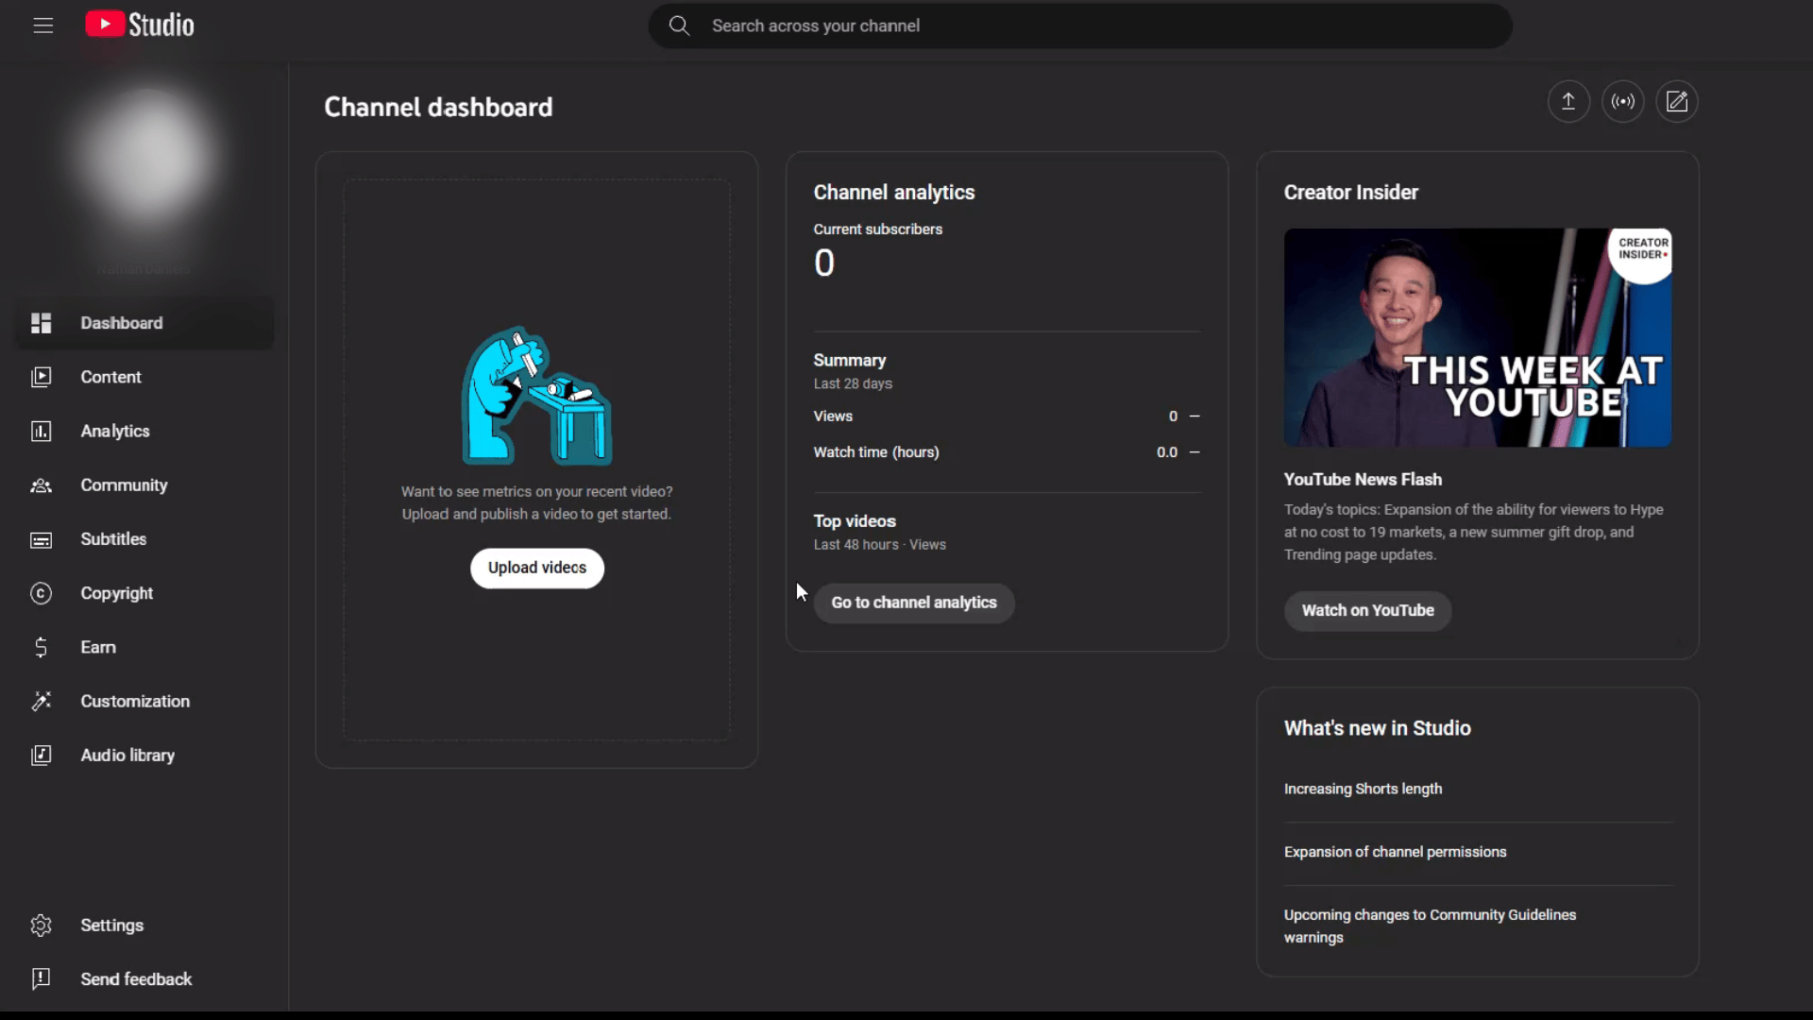
Task: Click the Settings gear icon
Action: pyautogui.click(x=41, y=926)
